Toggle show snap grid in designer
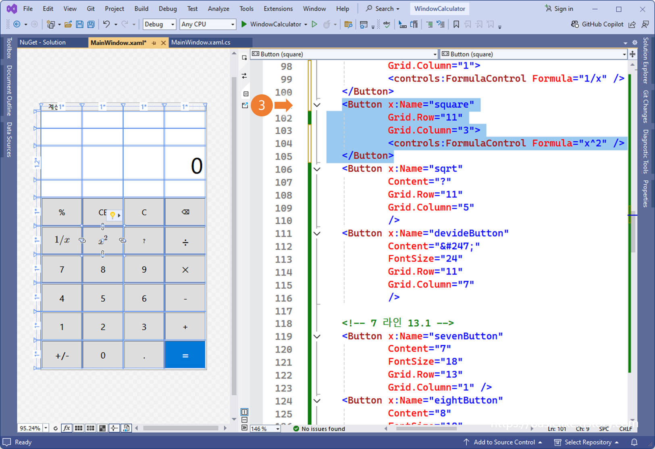 point(79,428)
